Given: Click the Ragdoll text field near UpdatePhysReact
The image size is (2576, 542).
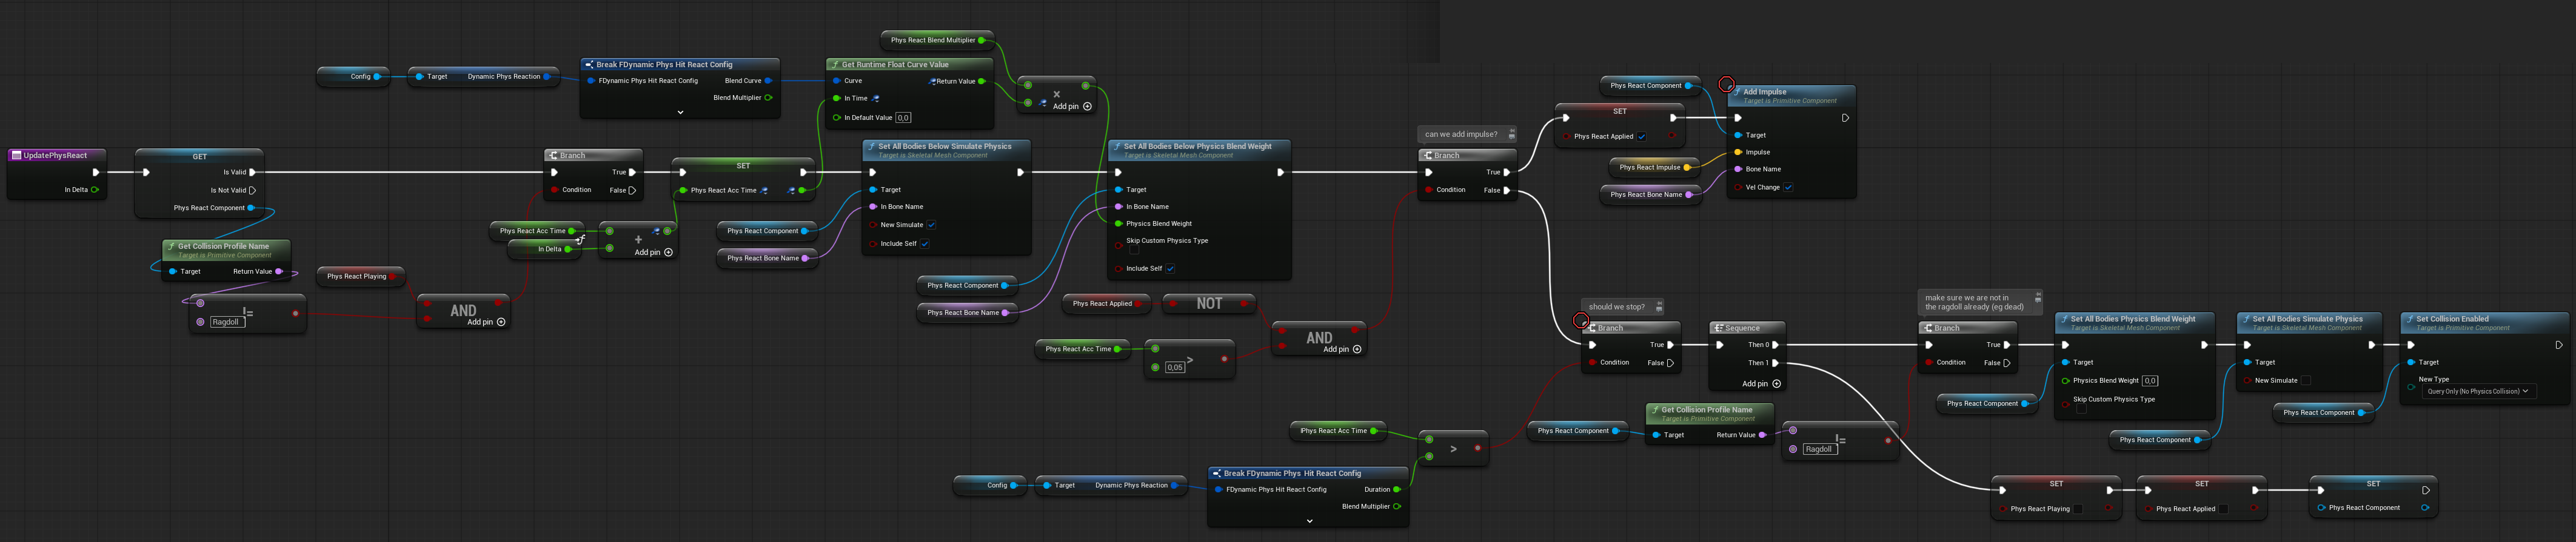Looking at the screenshot, I should pyautogui.click(x=226, y=322).
